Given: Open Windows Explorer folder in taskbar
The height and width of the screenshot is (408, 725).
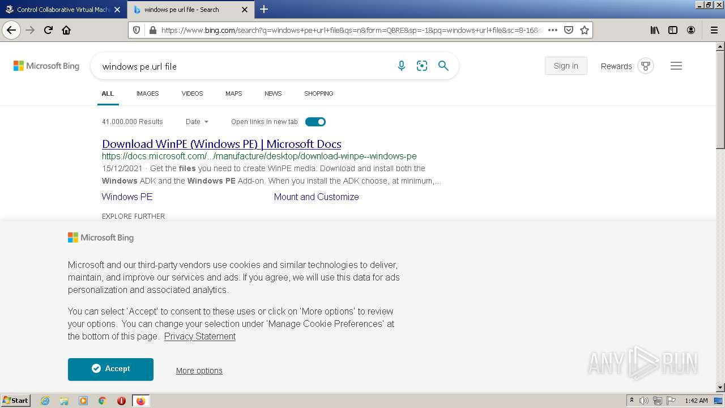Looking at the screenshot, I should click(64, 401).
